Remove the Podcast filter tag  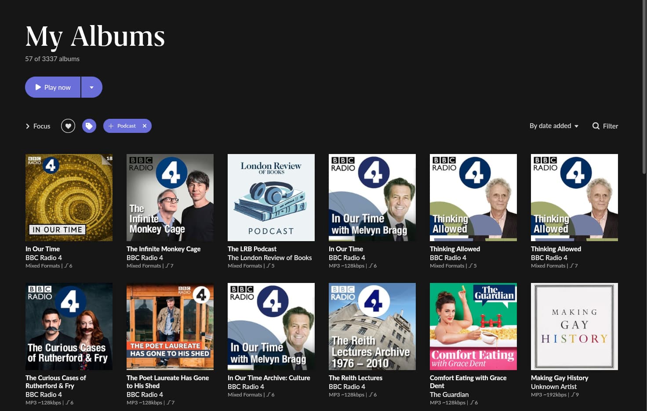(145, 126)
